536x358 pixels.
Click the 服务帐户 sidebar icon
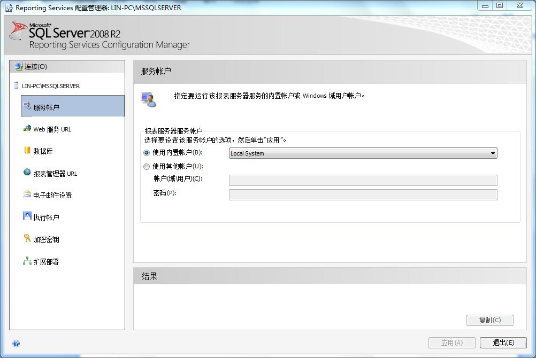(x=27, y=106)
